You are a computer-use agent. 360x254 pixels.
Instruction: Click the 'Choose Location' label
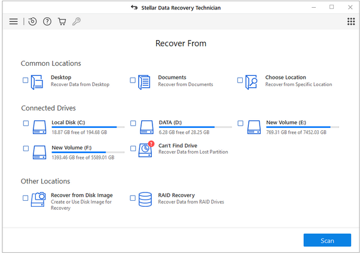pos(286,77)
